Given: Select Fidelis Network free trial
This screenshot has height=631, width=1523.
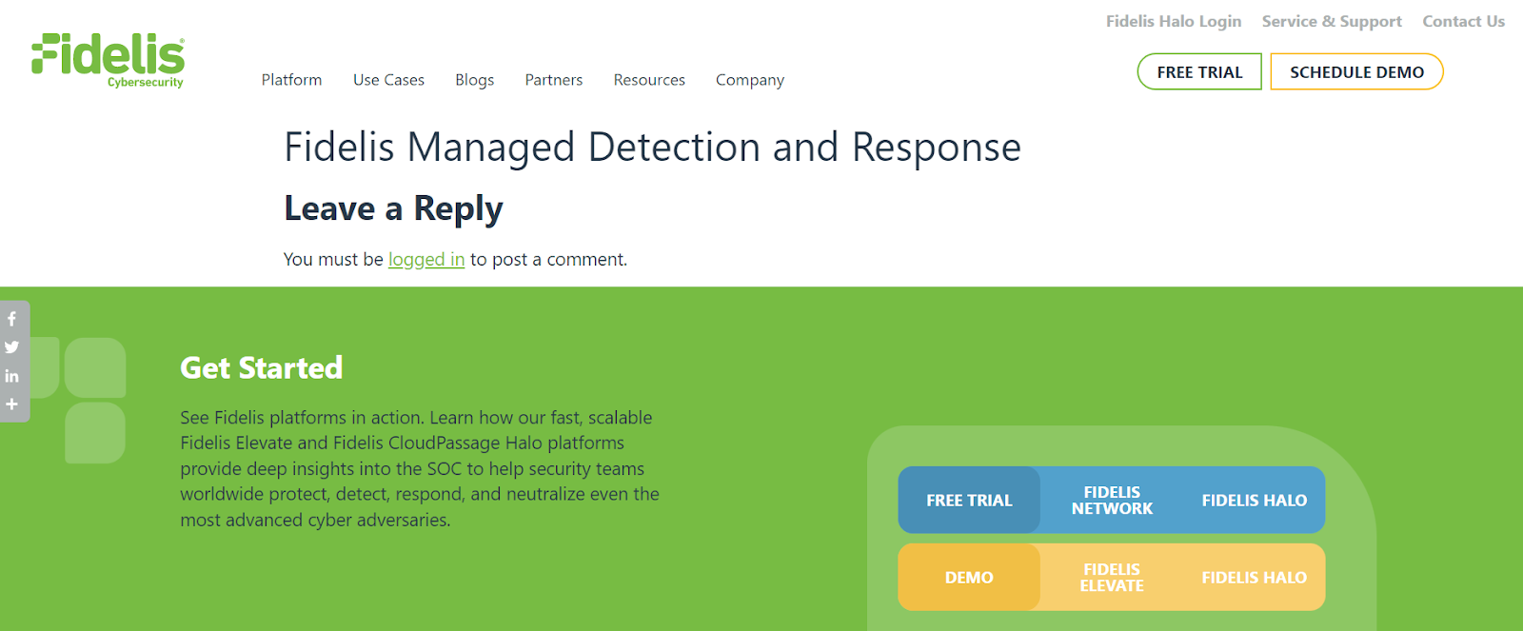Looking at the screenshot, I should point(1112,500).
